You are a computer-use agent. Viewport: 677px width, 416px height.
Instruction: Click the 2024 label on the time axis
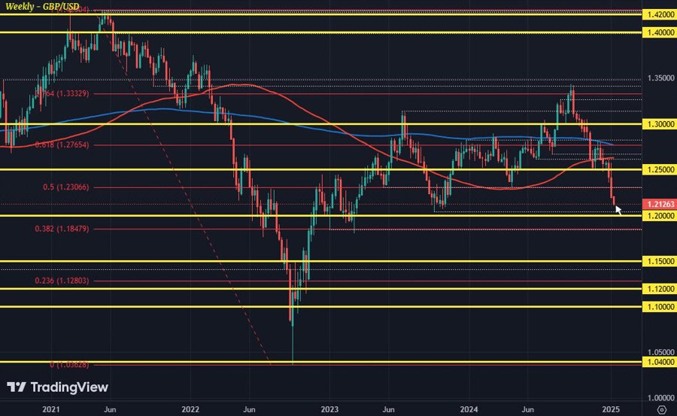pyautogui.click(x=469, y=409)
